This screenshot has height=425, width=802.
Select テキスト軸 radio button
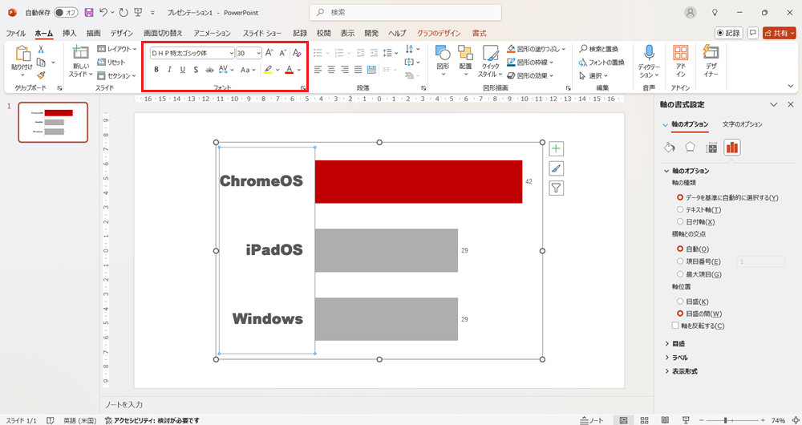(680, 209)
